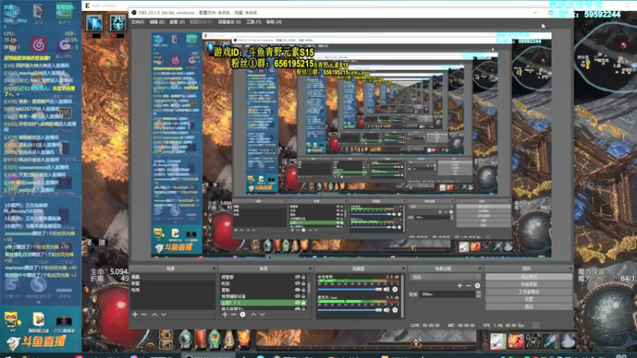Click the 300ms duration input field
637x358 pixels.
(447, 294)
